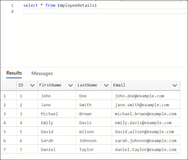This screenshot has height=160, width=188.
Task: Select the 'Sarah' first name cell
Action: click(57, 141)
